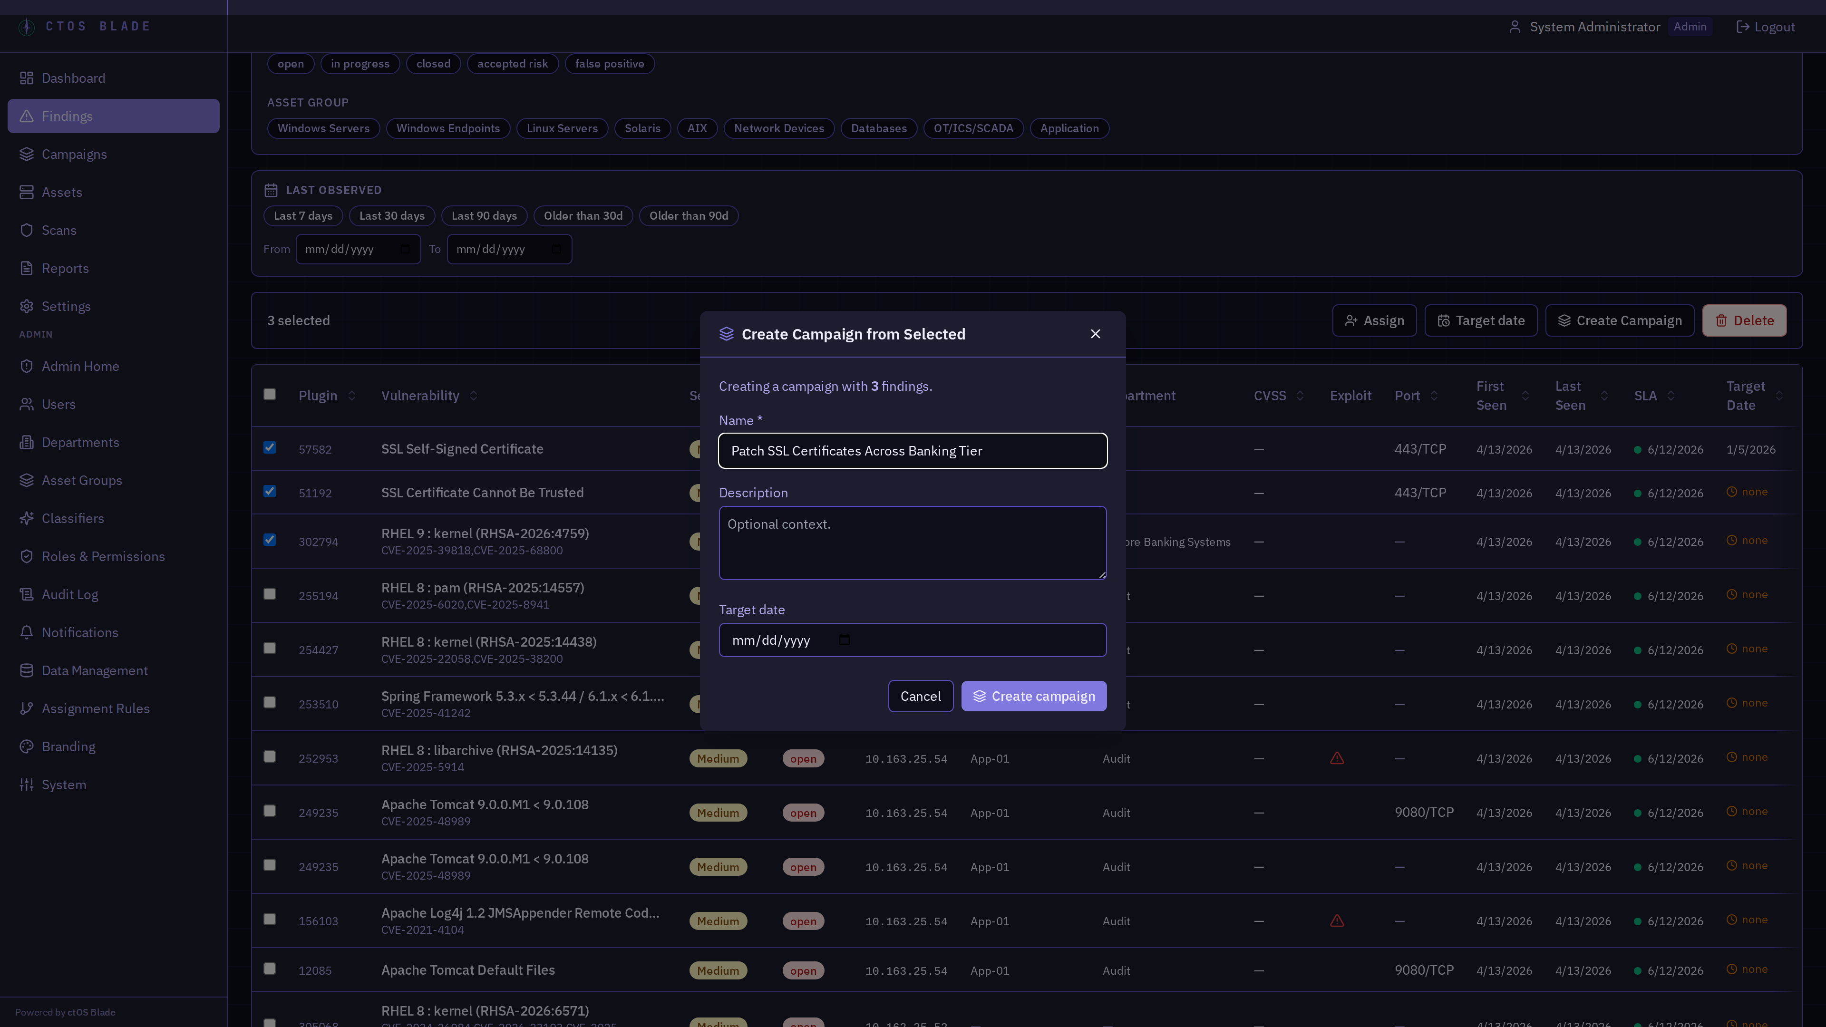Filter by Last 30 days
Screen dimensions: 1826x1027
pos(392,215)
